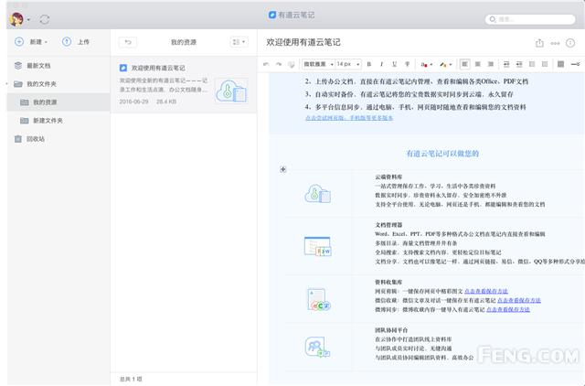Open 点击查看保存方法 link in 网页剪辑 row

(x=486, y=291)
